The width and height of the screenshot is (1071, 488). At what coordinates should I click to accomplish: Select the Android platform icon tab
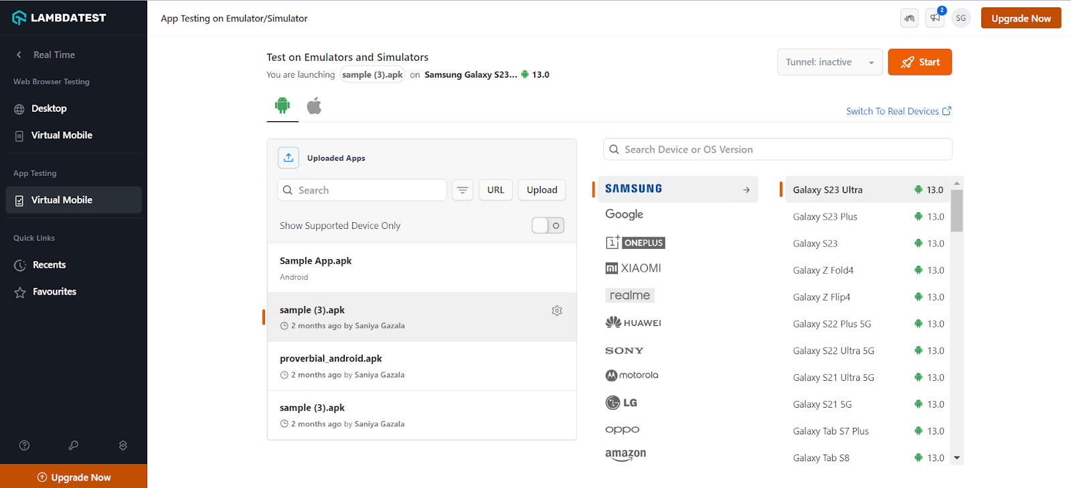(x=282, y=105)
